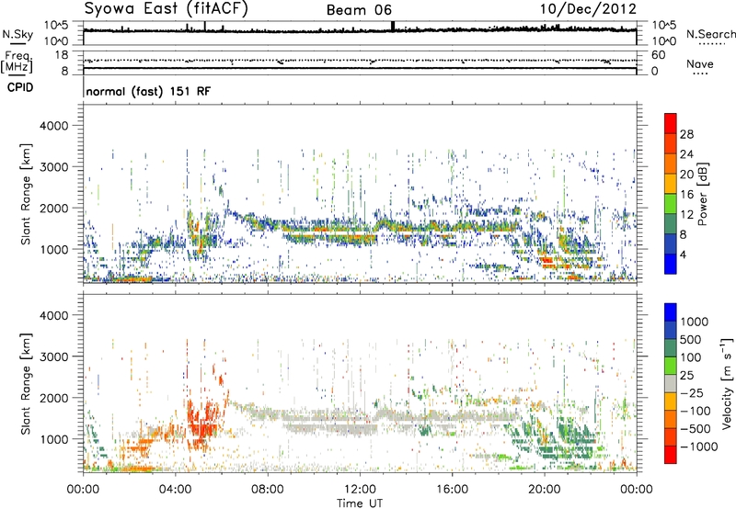Select the "-100" tick on Velocity colorbar
736x509 pixels.
(x=696, y=411)
